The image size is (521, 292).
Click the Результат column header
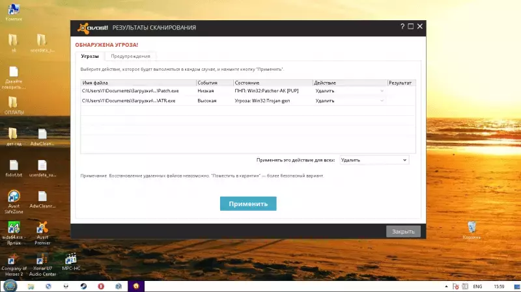point(401,83)
